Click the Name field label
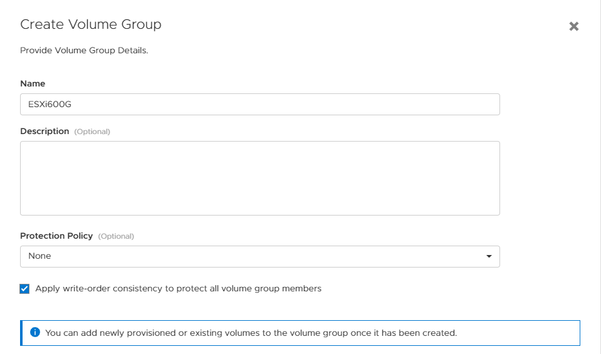The height and width of the screenshot is (354, 601). pos(33,83)
